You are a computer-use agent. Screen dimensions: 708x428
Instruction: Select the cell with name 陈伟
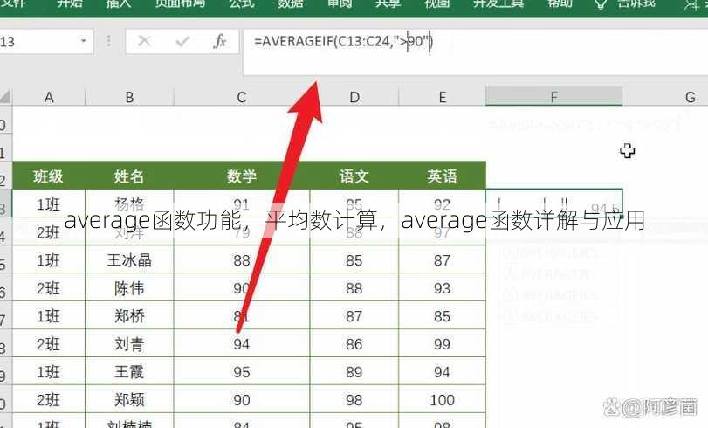pyautogui.click(x=129, y=288)
